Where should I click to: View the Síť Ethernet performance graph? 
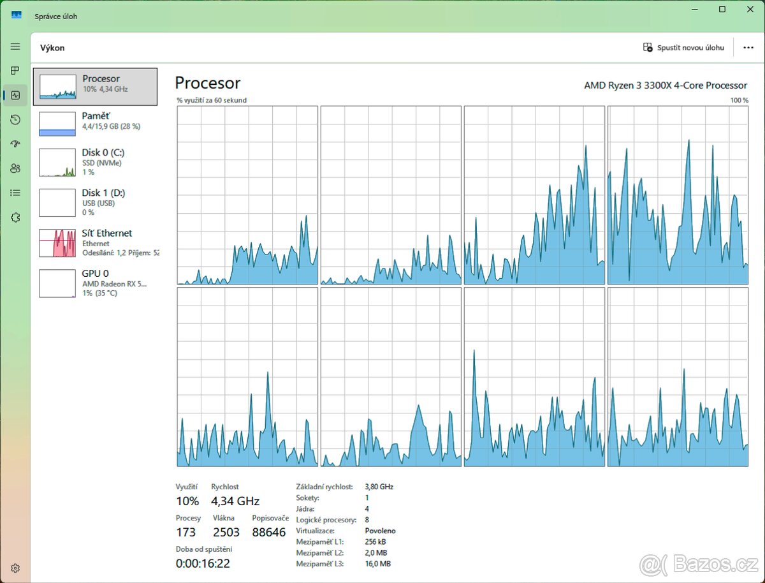tap(95, 243)
